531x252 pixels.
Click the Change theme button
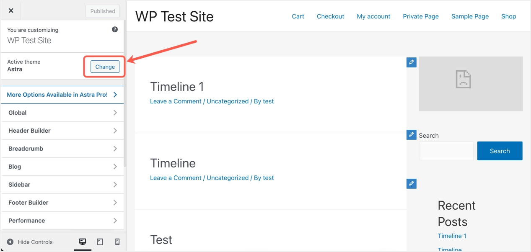(105, 67)
